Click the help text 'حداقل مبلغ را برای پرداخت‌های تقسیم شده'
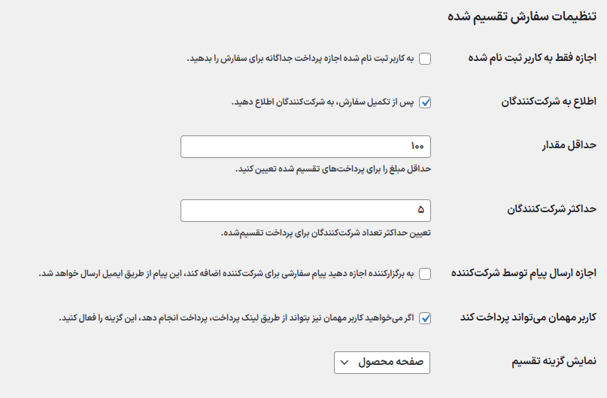Image resolution: width=607 pixels, height=398 pixels. tap(333, 169)
